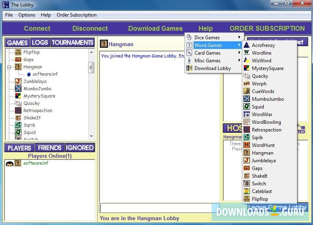Select softwareinf in Players Online list

click(x=36, y=163)
